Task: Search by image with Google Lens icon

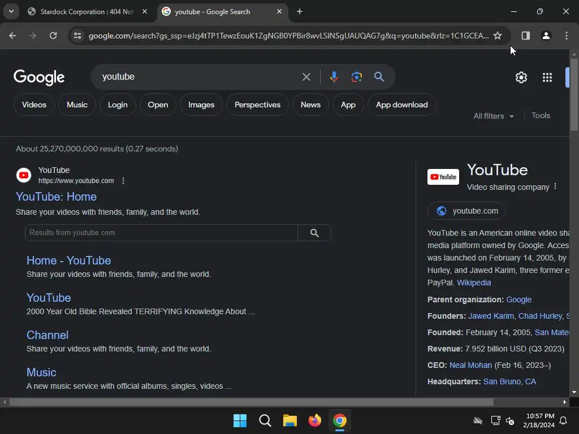Action: [356, 77]
